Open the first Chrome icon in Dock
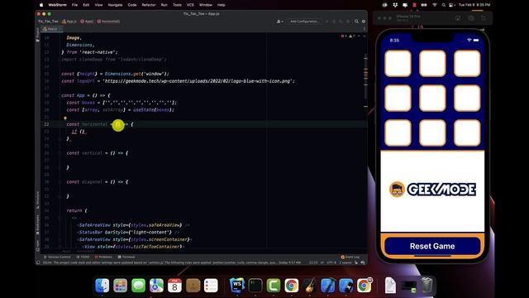The height and width of the screenshot is (298, 529). [291, 286]
